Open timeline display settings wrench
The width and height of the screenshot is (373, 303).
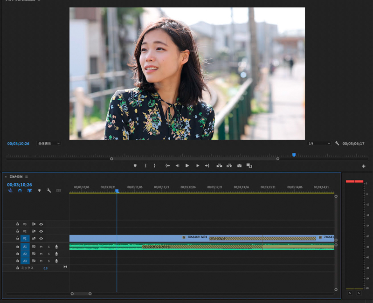(49, 191)
